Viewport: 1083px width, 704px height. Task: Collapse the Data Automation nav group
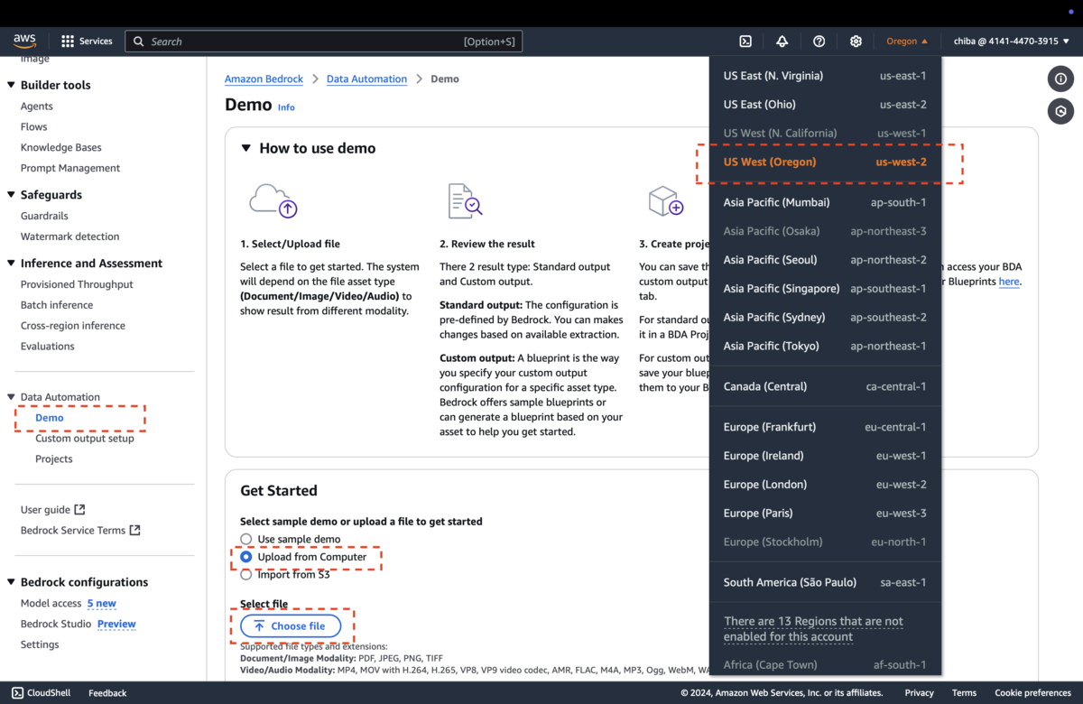(x=12, y=397)
